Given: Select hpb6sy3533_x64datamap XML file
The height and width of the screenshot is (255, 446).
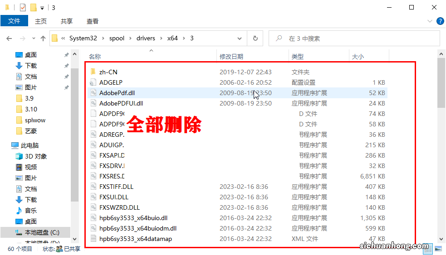Looking at the screenshot, I should [237, 239].
